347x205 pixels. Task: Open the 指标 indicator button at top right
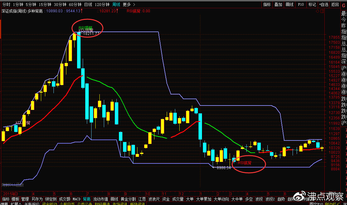point(267,4)
